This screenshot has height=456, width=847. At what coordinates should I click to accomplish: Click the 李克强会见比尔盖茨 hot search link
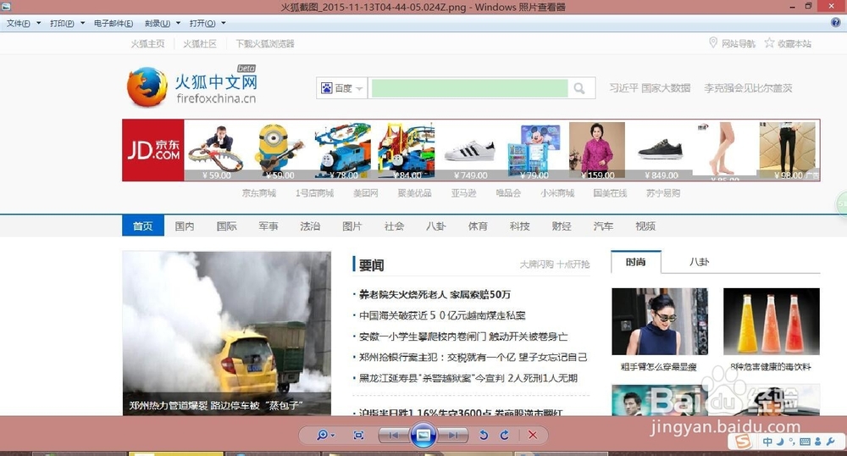pyautogui.click(x=748, y=88)
